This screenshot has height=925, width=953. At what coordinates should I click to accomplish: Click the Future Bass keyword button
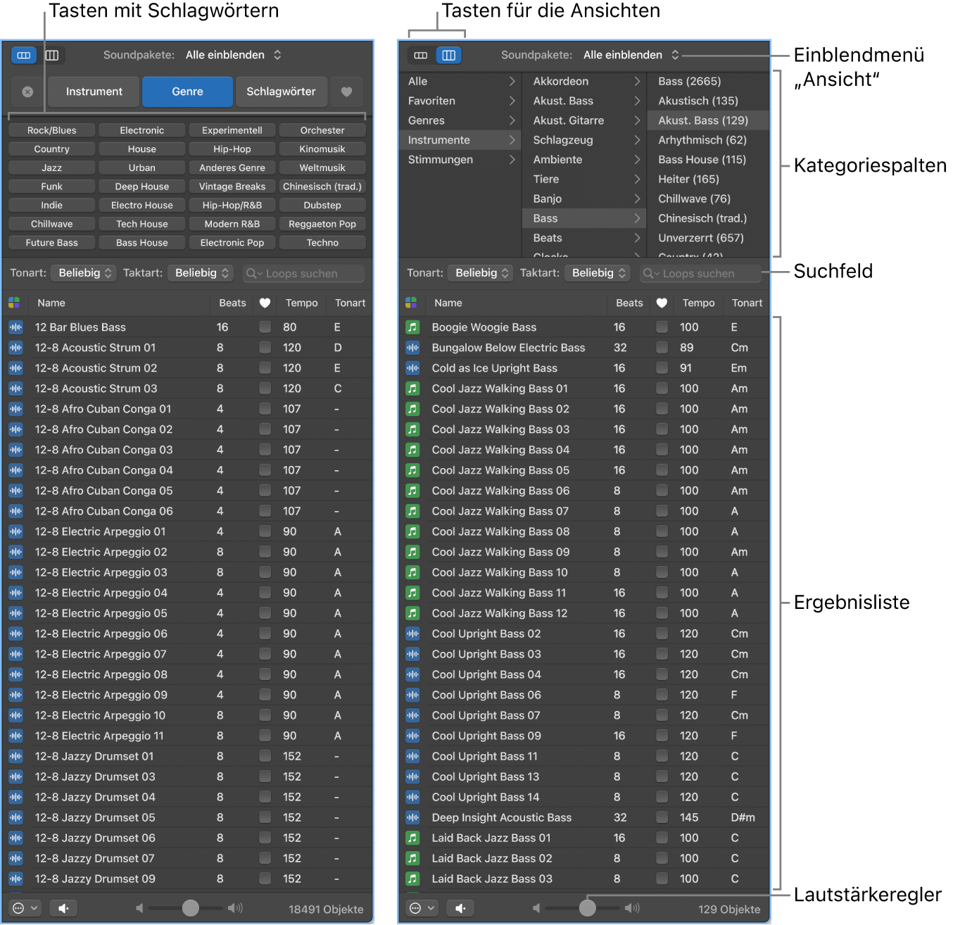coord(52,243)
